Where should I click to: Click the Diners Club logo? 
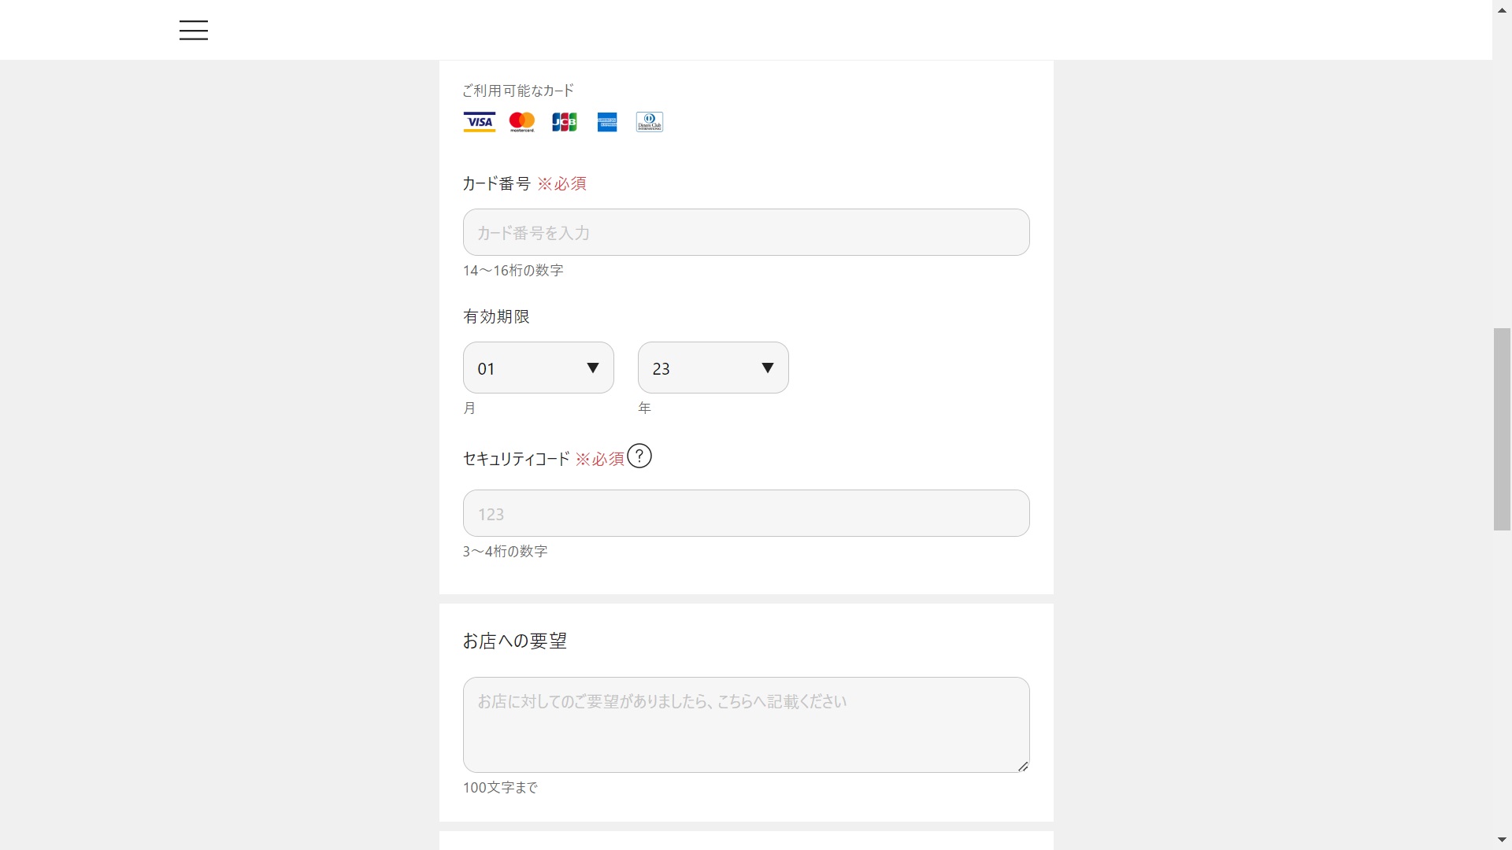point(650,122)
